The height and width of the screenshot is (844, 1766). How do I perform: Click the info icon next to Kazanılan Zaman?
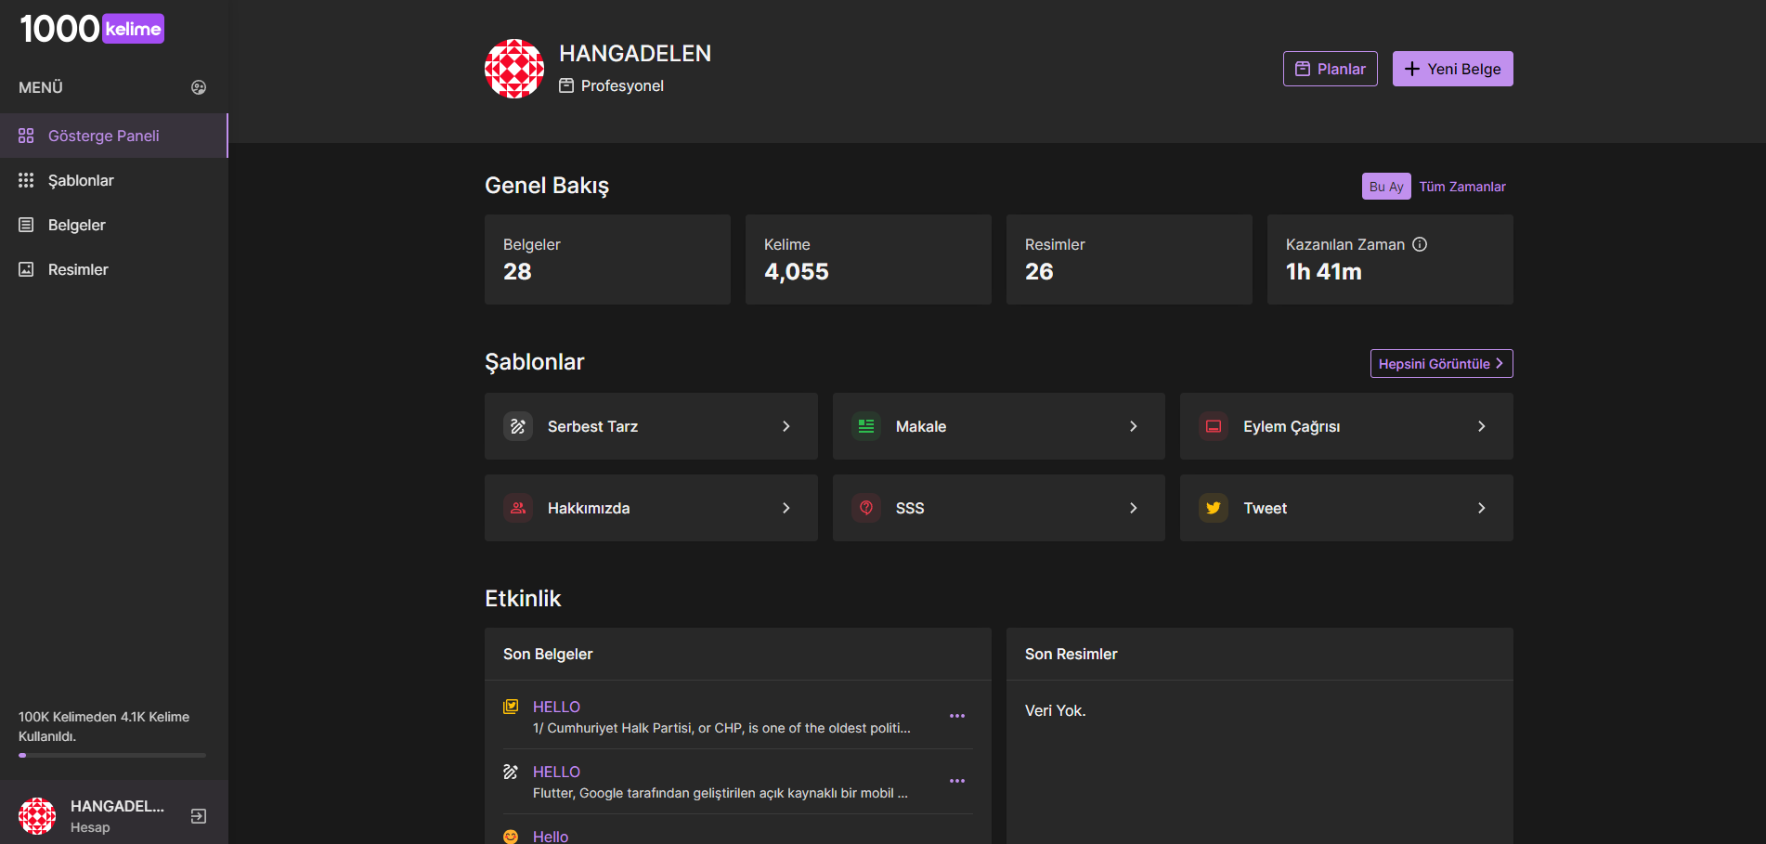coord(1420,244)
